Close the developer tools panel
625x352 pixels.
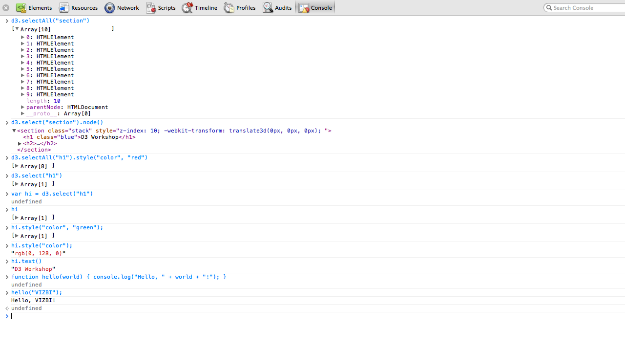tap(6, 8)
